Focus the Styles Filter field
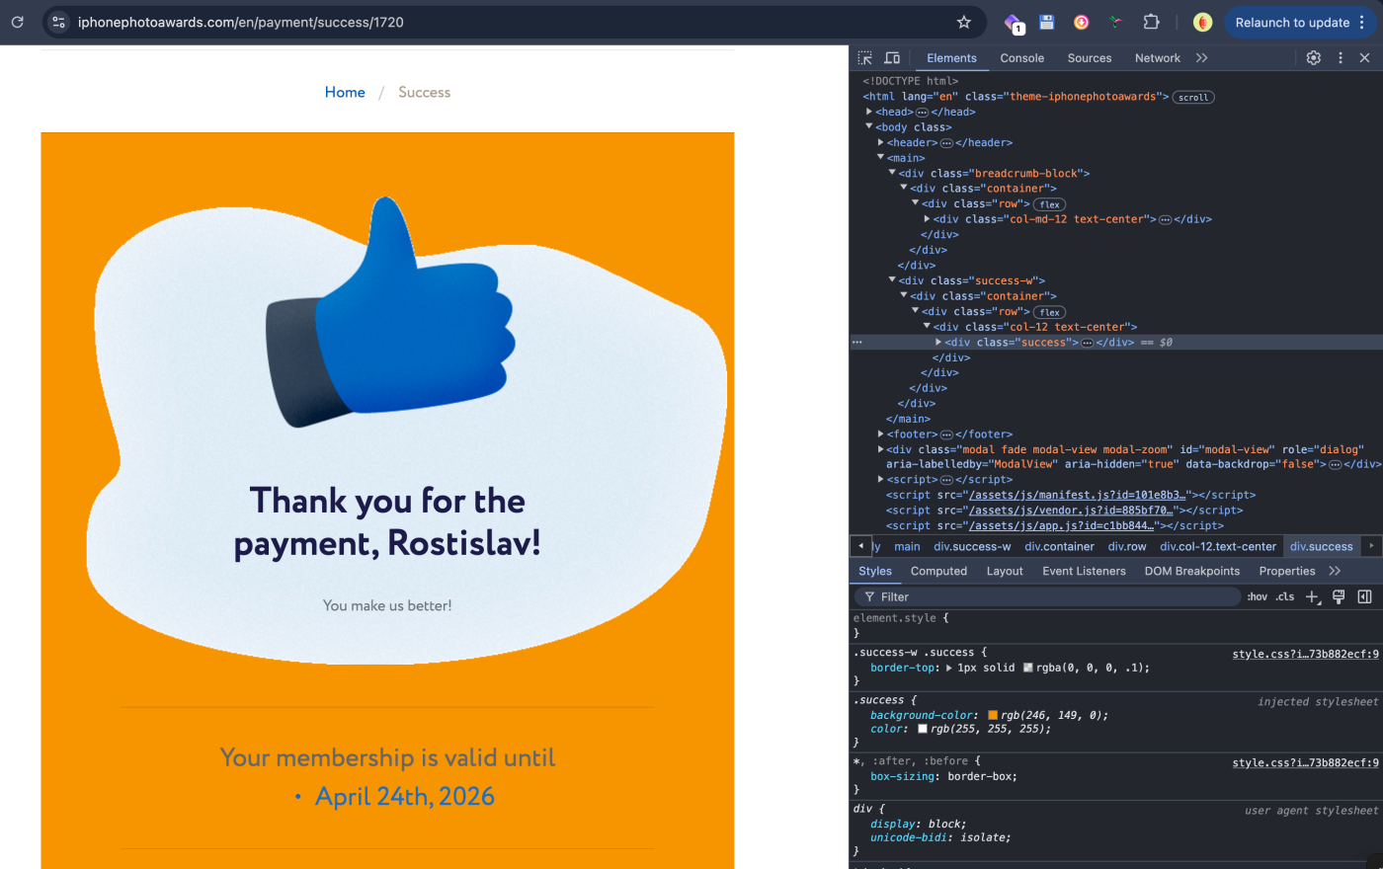 pyautogui.click(x=1047, y=596)
